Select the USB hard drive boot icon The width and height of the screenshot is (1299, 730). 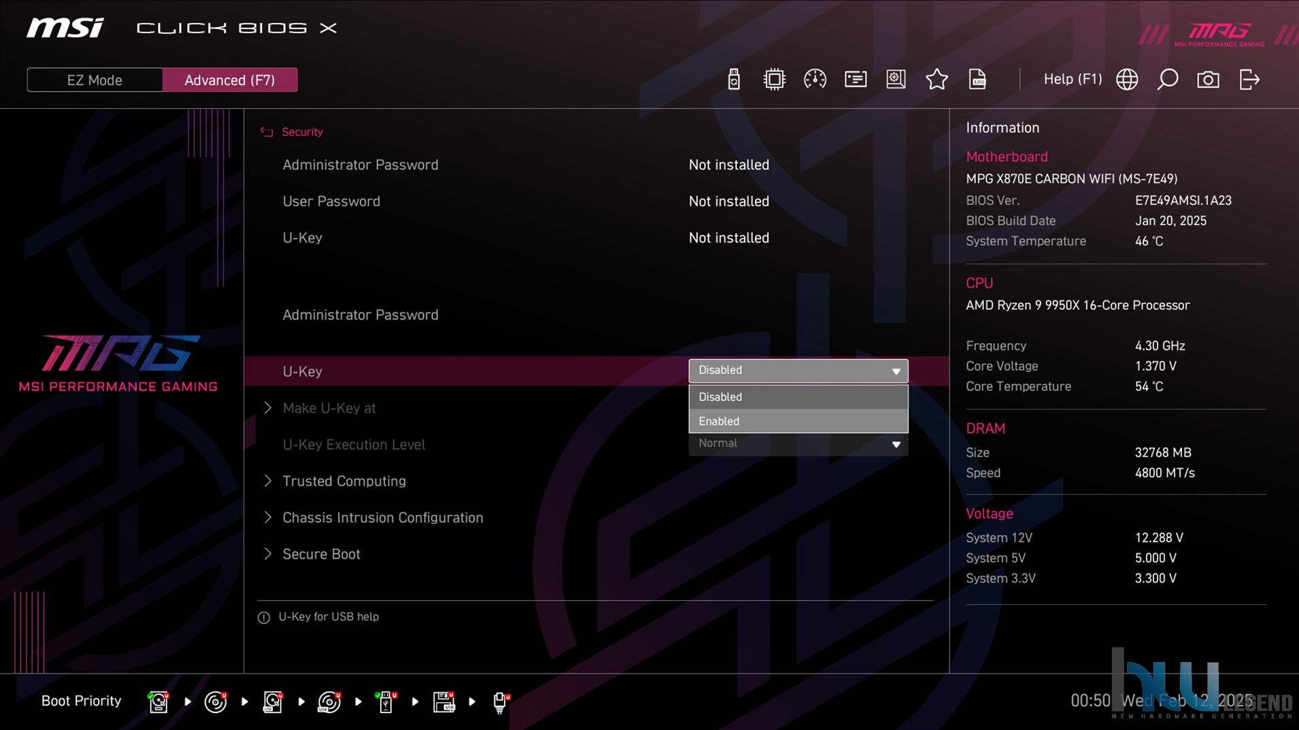(x=273, y=701)
